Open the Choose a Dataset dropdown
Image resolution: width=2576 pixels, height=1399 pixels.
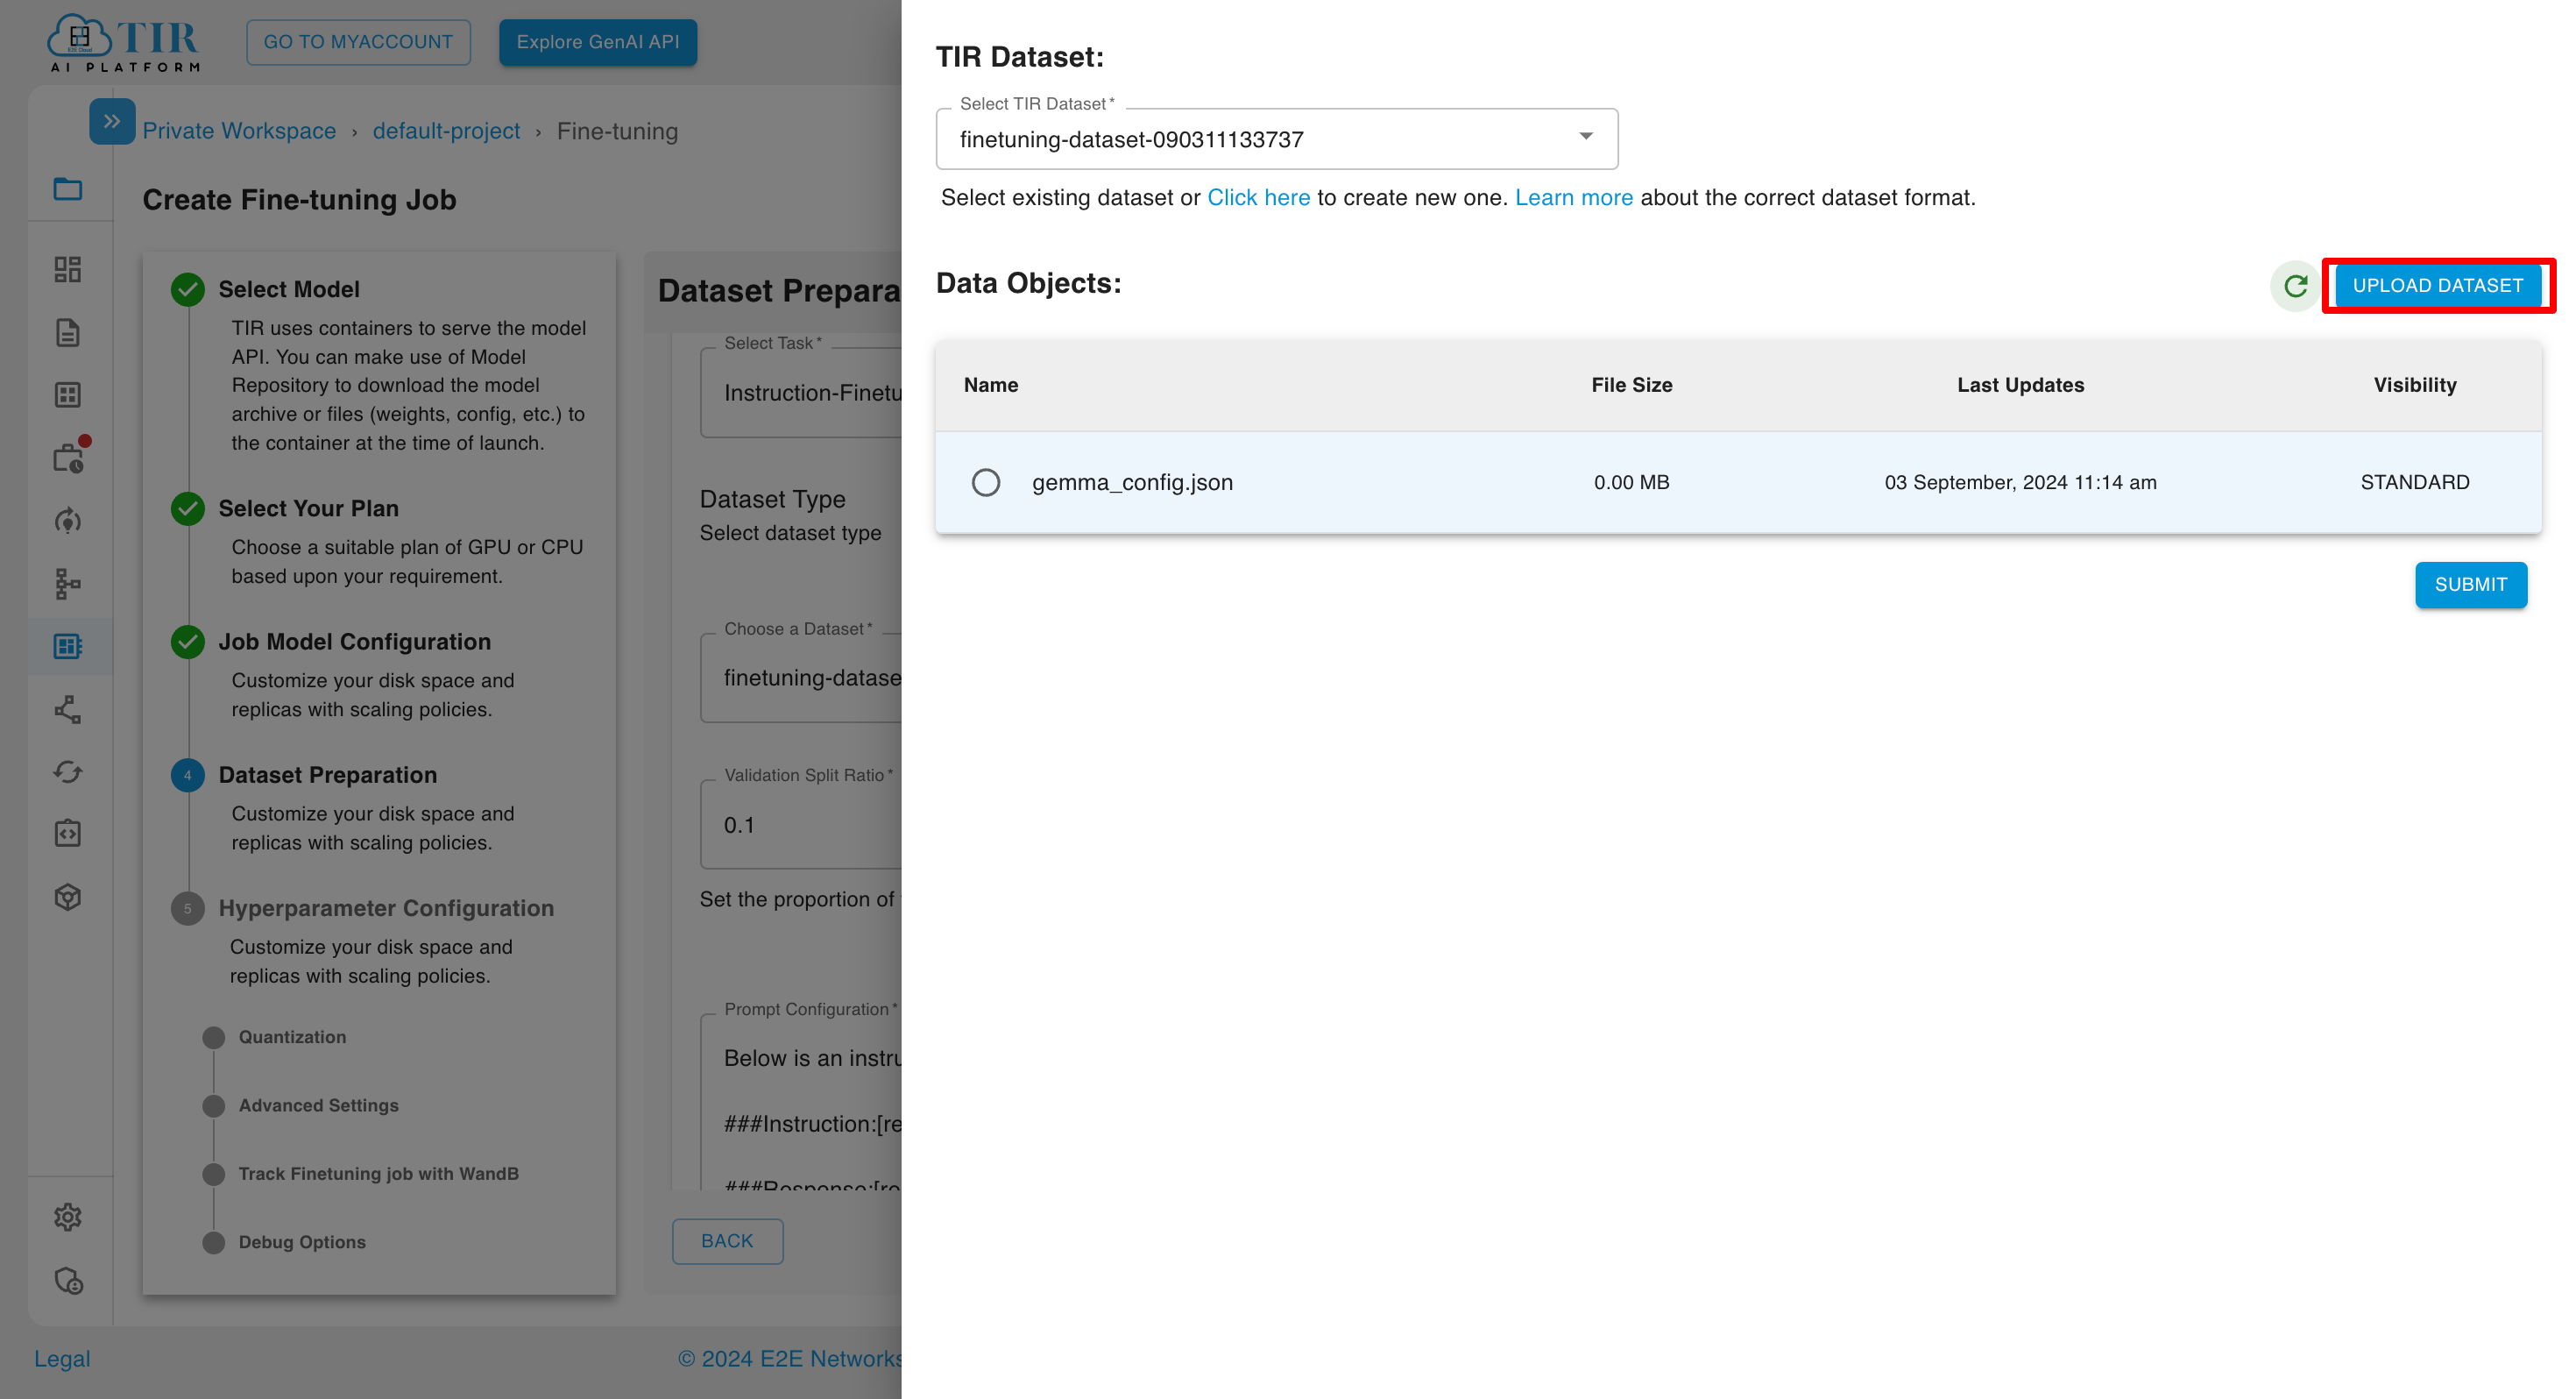(x=801, y=678)
